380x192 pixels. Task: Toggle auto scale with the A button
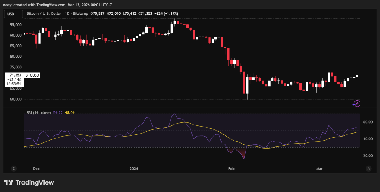(x=368, y=168)
